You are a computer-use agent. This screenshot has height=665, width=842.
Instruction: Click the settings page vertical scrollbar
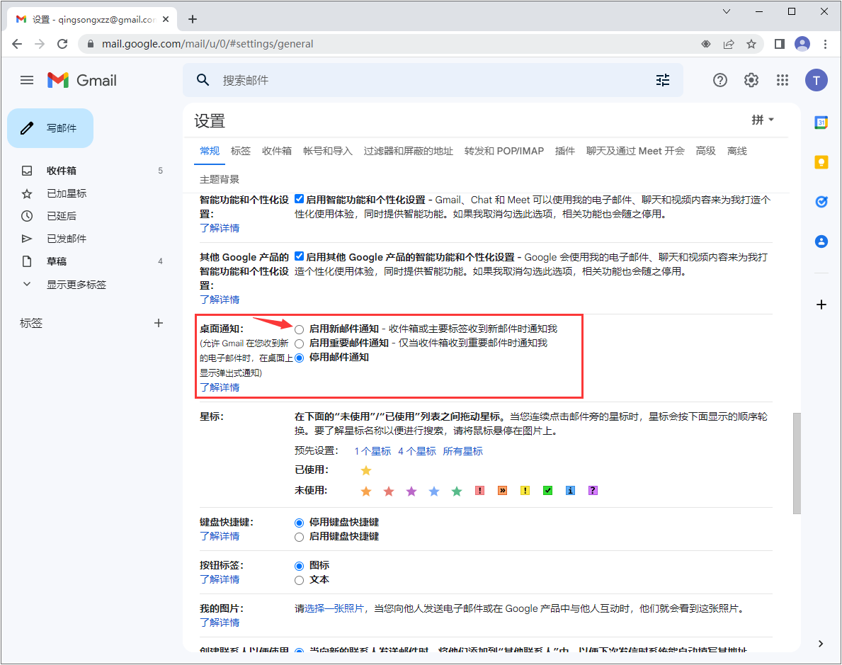(797, 463)
